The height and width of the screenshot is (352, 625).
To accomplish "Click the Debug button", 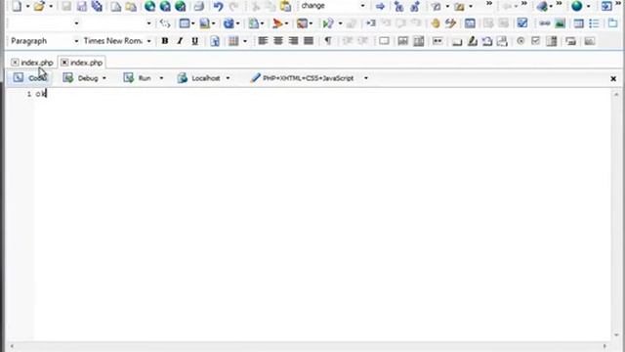I will [x=81, y=78].
